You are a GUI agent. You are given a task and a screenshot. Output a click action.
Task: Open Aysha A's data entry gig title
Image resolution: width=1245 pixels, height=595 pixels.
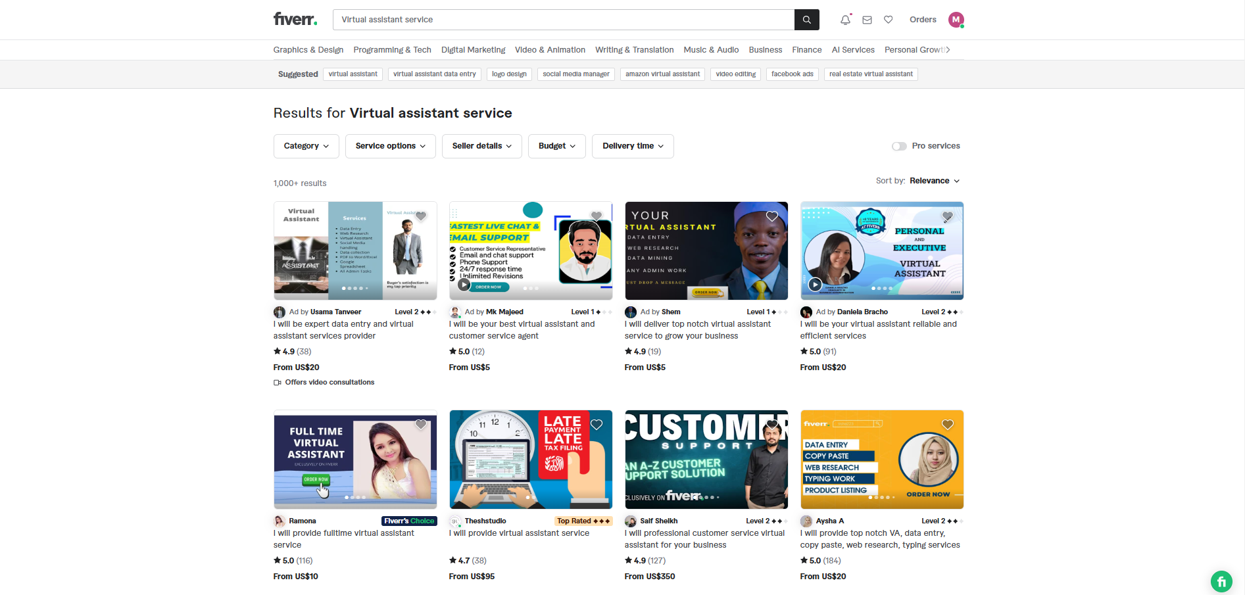(880, 539)
